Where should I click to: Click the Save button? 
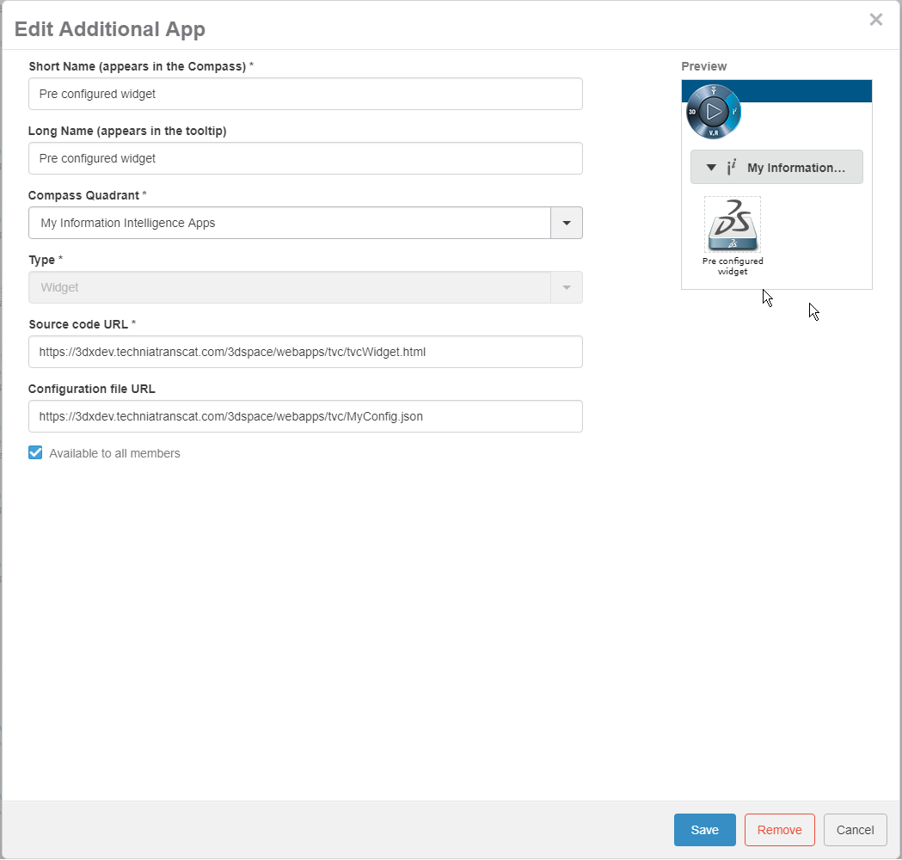704,830
